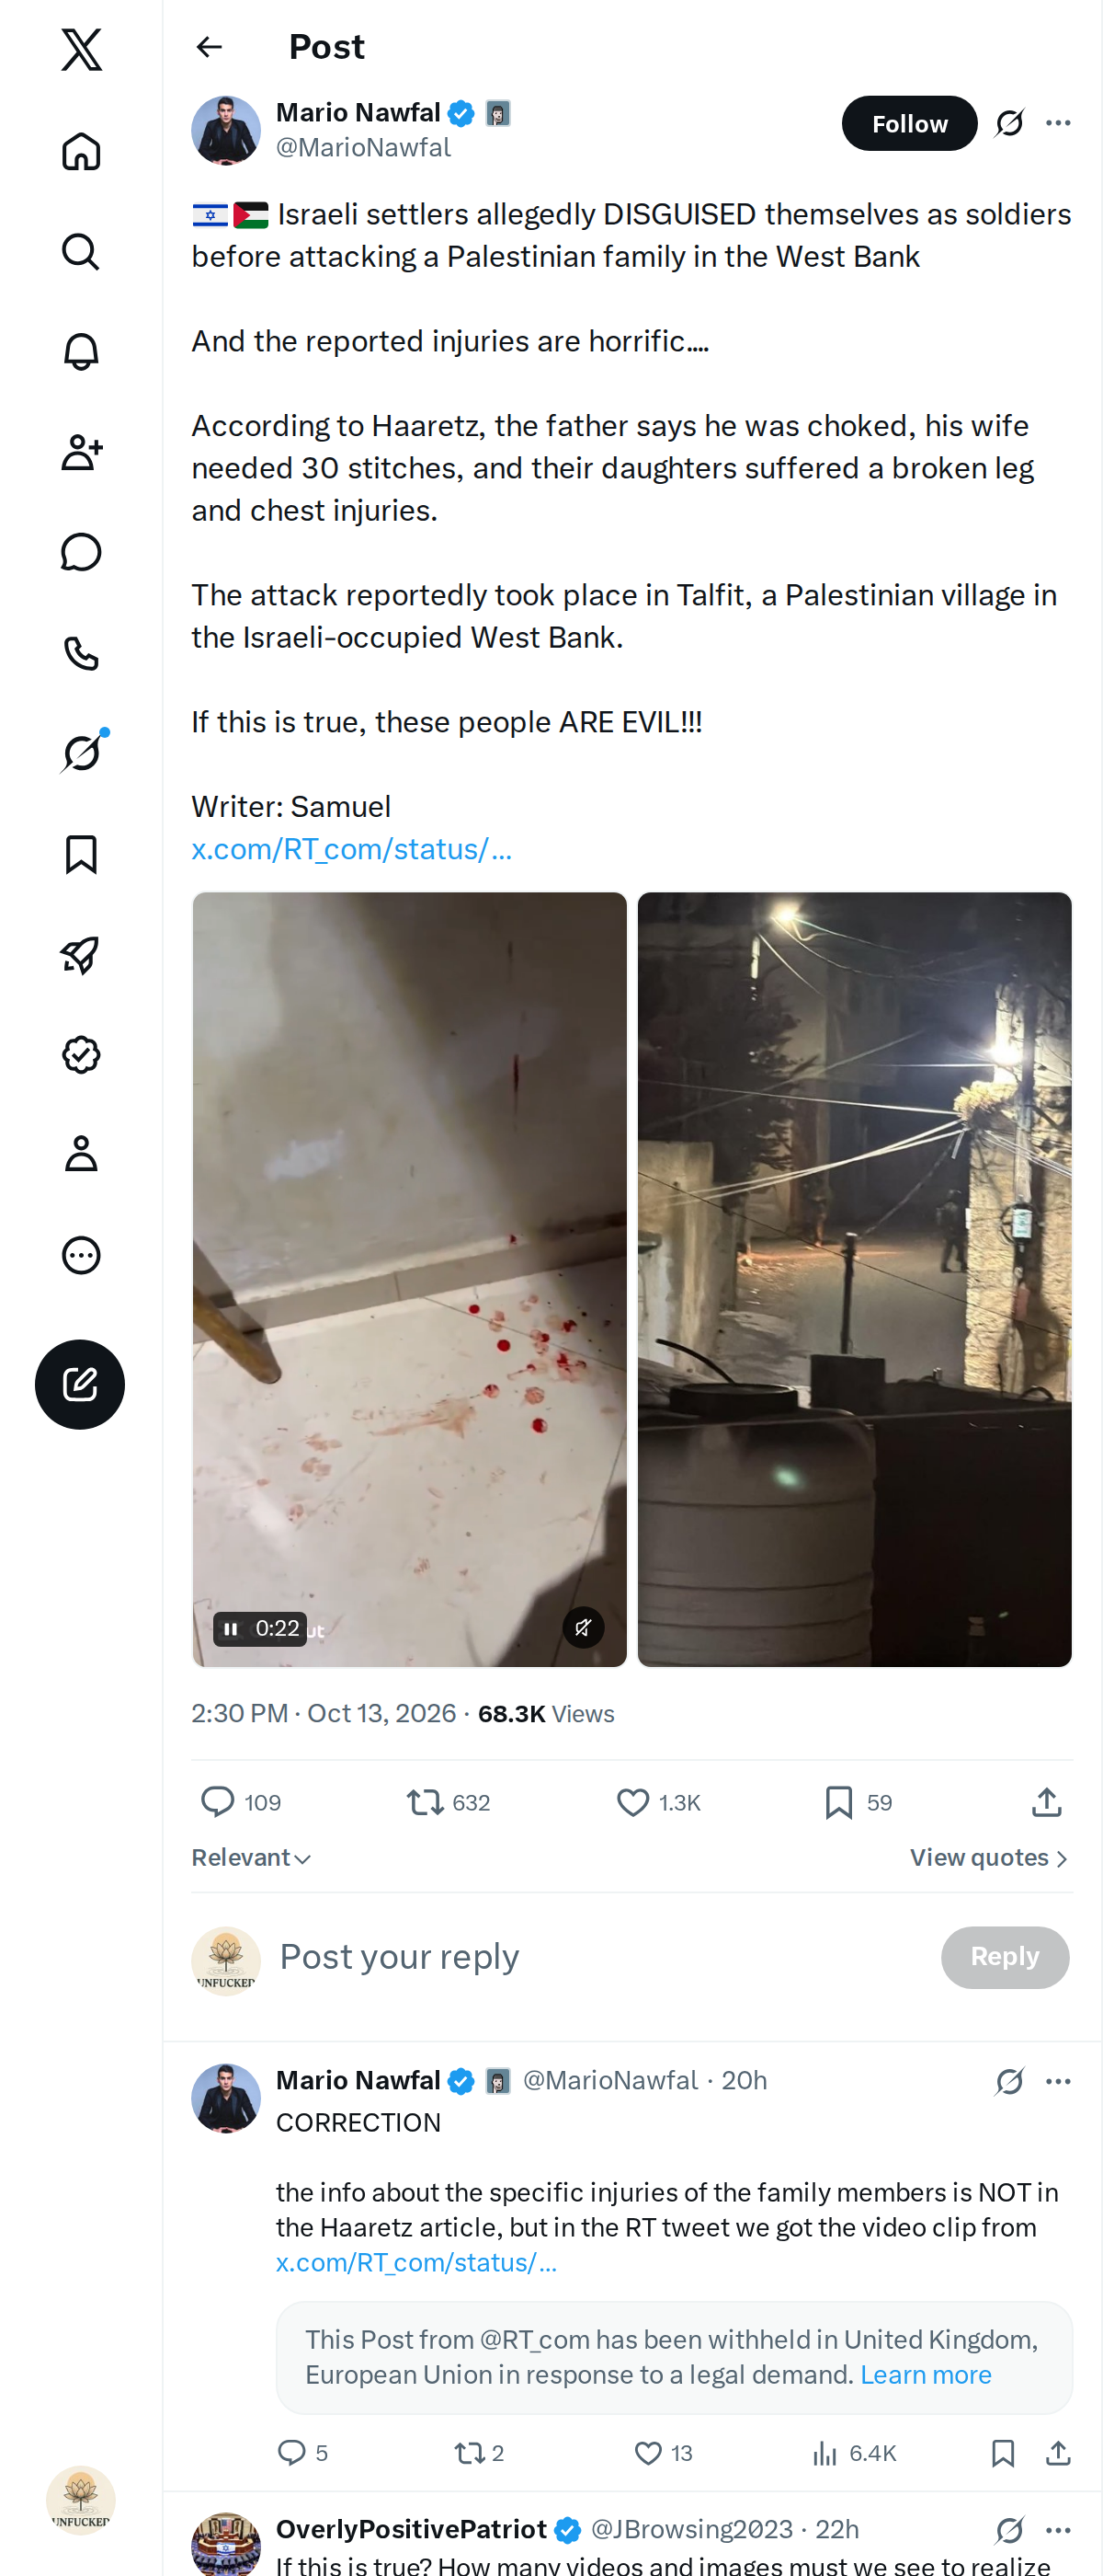1103x2576 pixels.
Task: Share the main post
Action: [1046, 1802]
